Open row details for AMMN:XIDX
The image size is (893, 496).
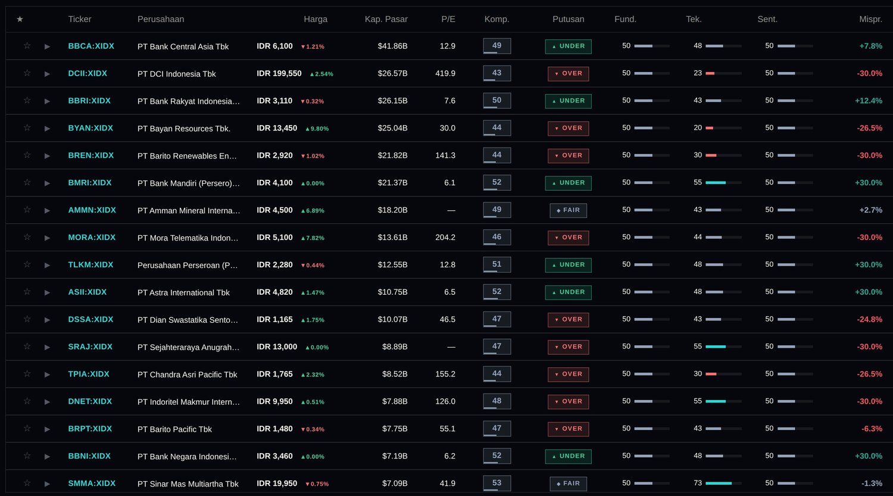click(x=47, y=210)
